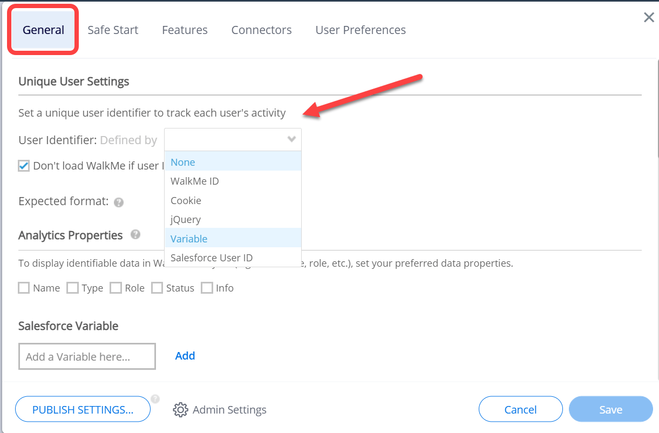Switch to the Safe Start tab
This screenshot has height=433, width=659.
coord(112,30)
